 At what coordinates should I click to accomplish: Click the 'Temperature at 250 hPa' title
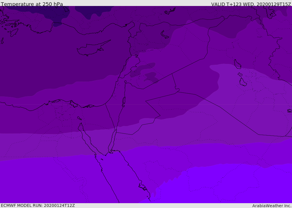click(32, 4)
